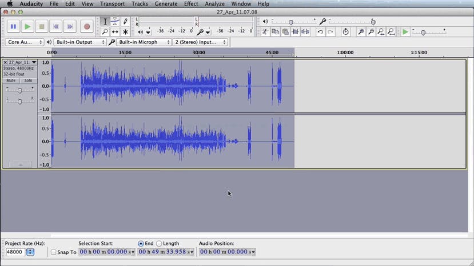Image resolution: width=474 pixels, height=266 pixels.
Task: Open the Built-in Output device dropdown
Action: coord(80,42)
